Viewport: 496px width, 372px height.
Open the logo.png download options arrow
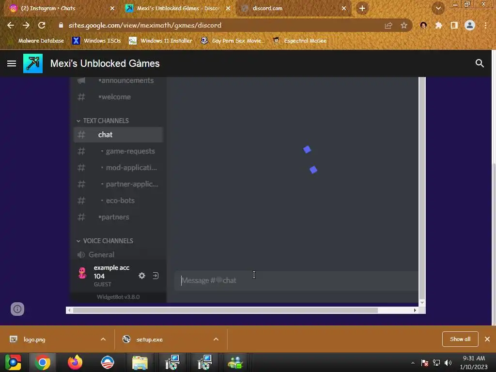point(103,339)
